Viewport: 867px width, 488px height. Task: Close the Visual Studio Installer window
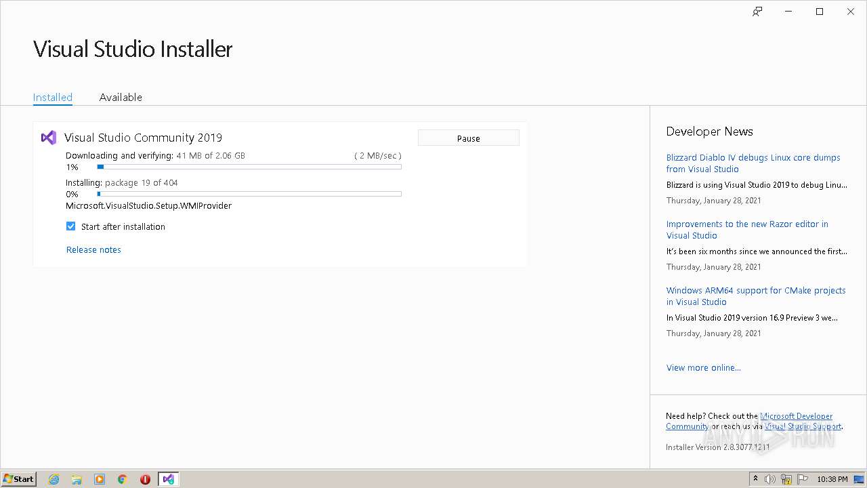pos(851,12)
